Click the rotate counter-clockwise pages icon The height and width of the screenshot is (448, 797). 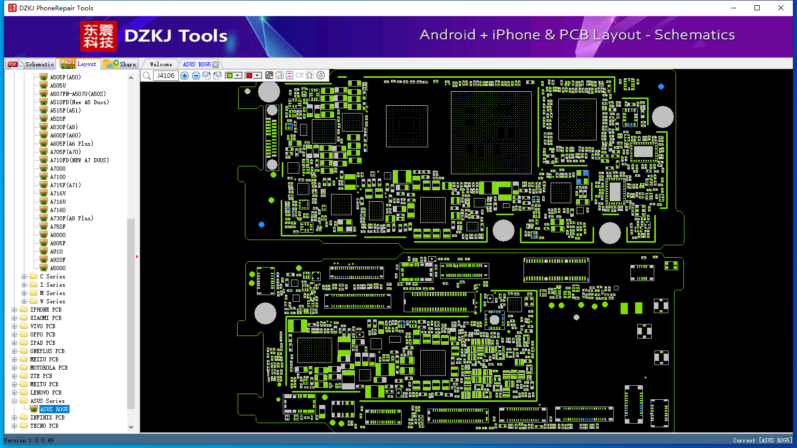tap(217, 76)
